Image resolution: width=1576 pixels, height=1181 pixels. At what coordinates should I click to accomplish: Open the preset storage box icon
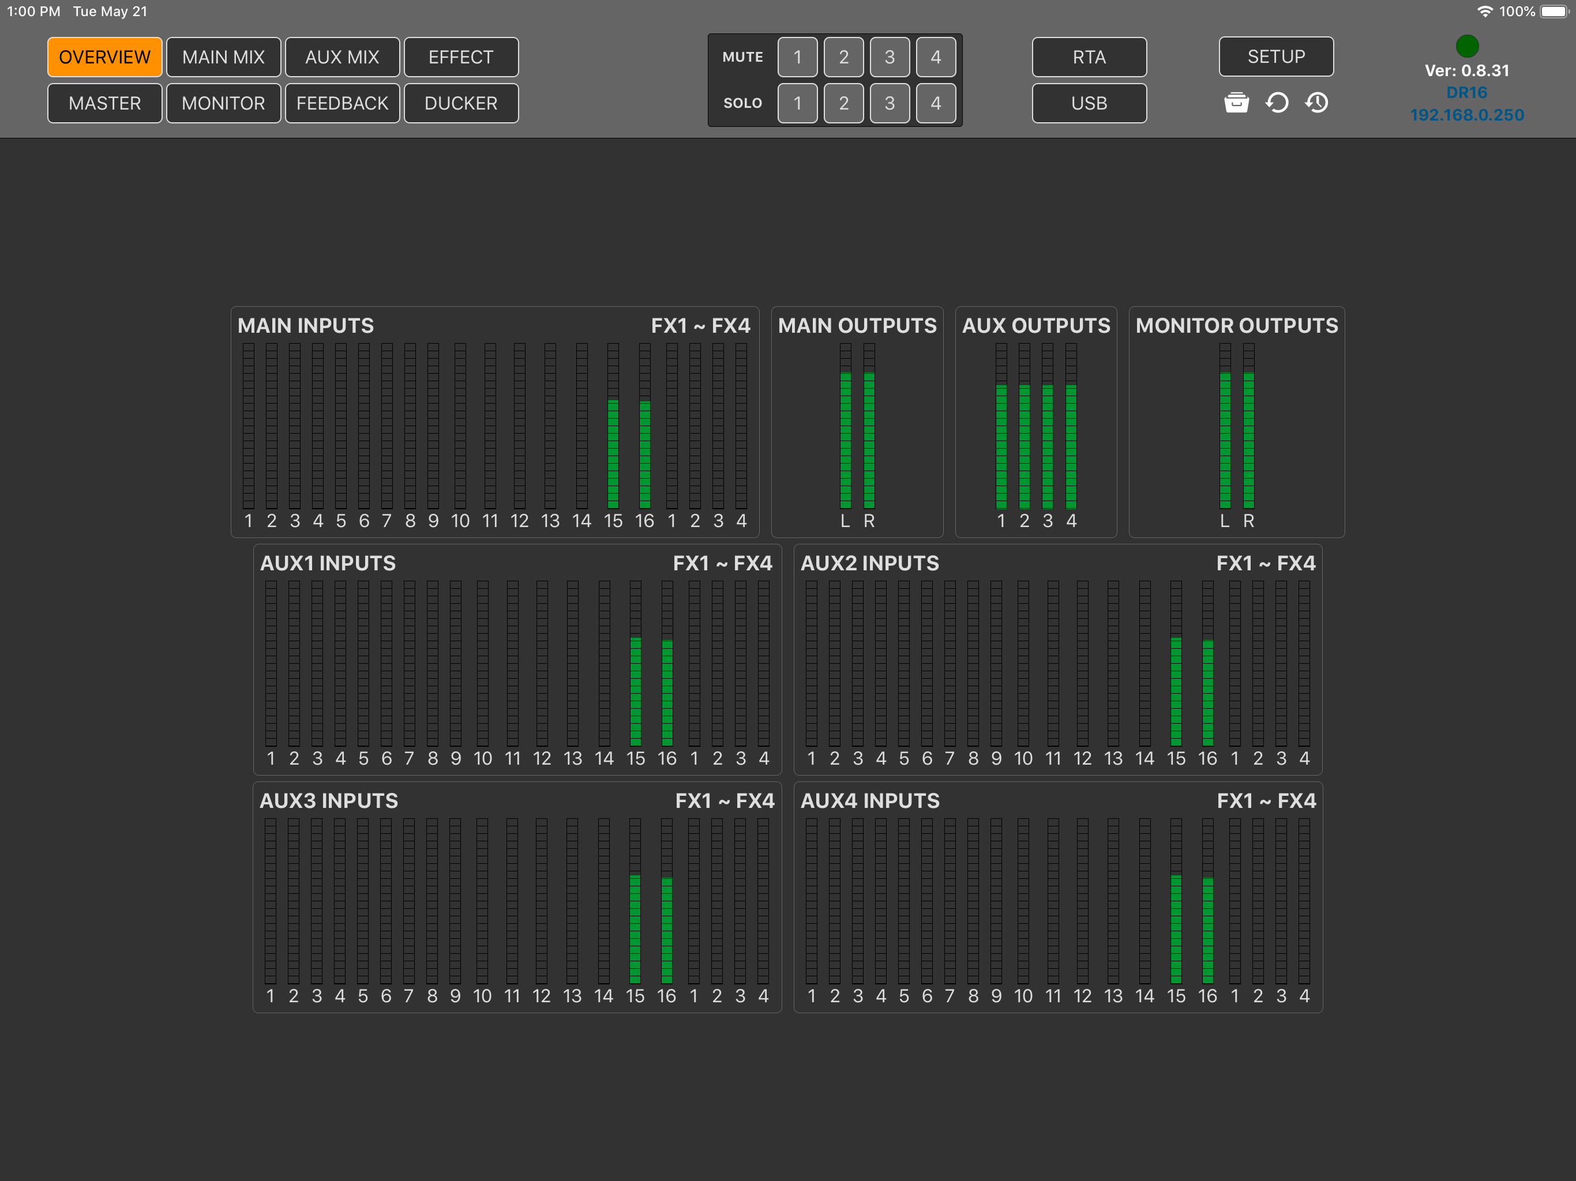click(1236, 103)
